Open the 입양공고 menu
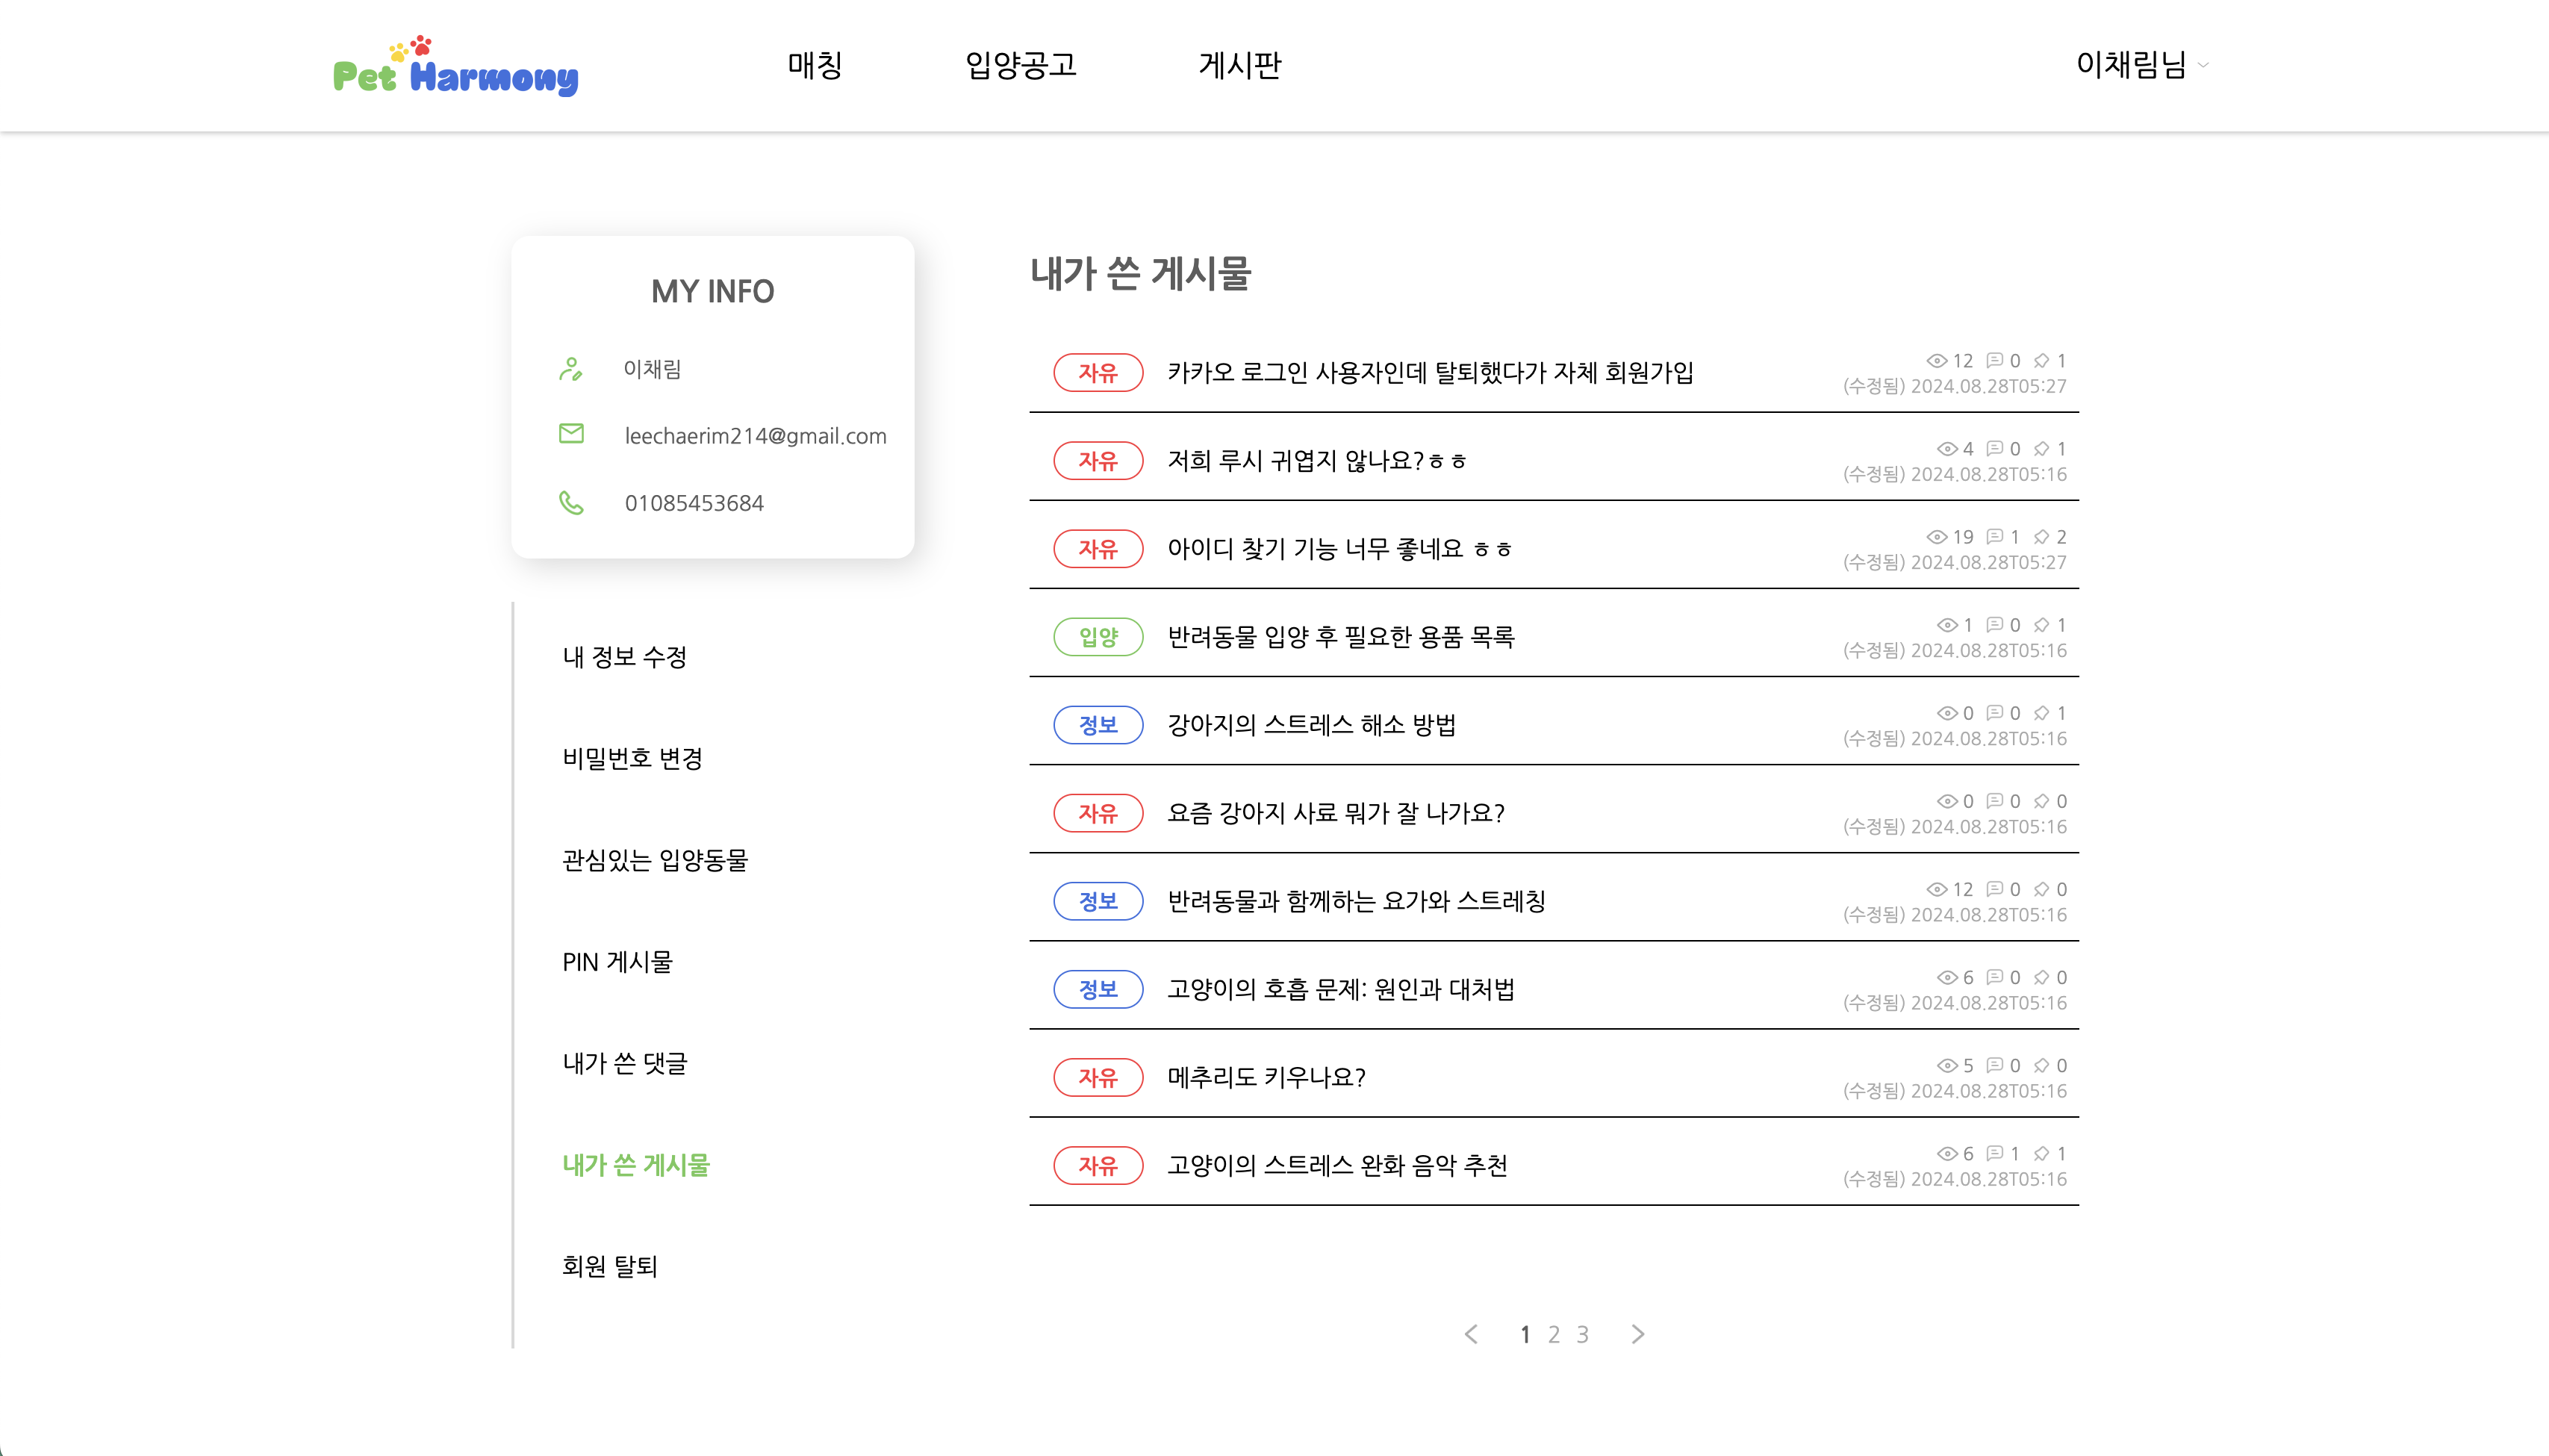 coord(1020,65)
